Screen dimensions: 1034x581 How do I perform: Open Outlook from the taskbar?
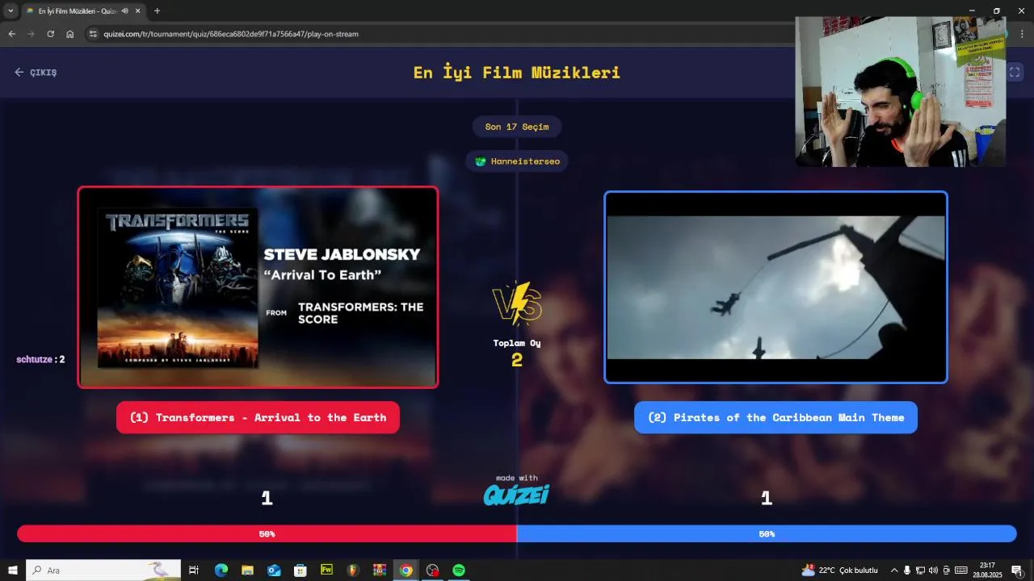[x=274, y=571]
